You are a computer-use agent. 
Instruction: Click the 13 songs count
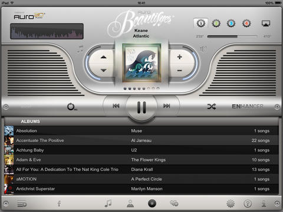(261, 170)
